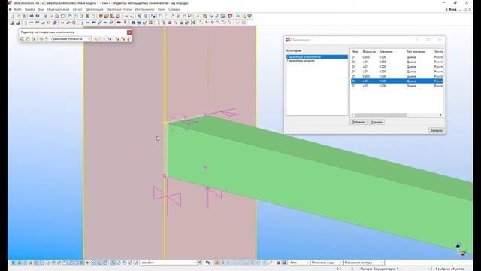Select variable row D4
Screen dimensions: 481x271
(x=397, y=72)
